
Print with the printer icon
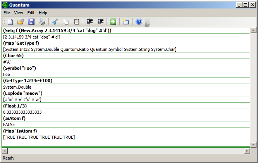click(x=42, y=22)
